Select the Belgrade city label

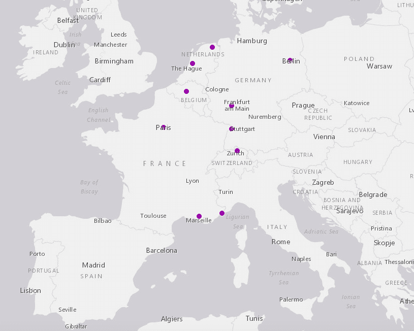click(373, 195)
